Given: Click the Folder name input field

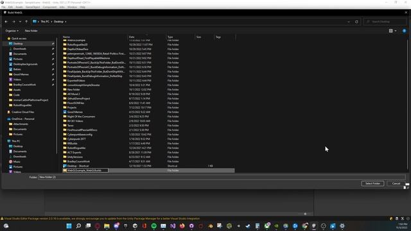Looking at the screenshot, I should pos(222,177).
